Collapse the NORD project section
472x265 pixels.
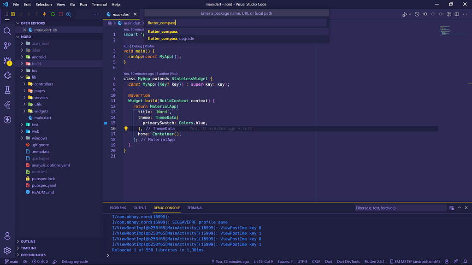18,37
